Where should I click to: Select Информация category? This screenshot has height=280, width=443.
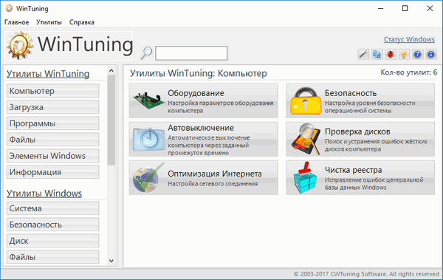(x=53, y=172)
